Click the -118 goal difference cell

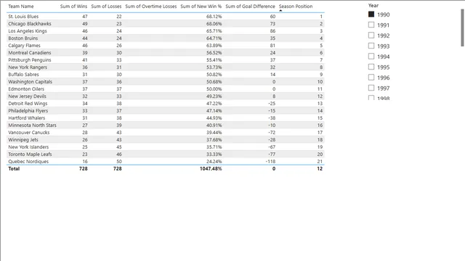pyautogui.click(x=270, y=161)
